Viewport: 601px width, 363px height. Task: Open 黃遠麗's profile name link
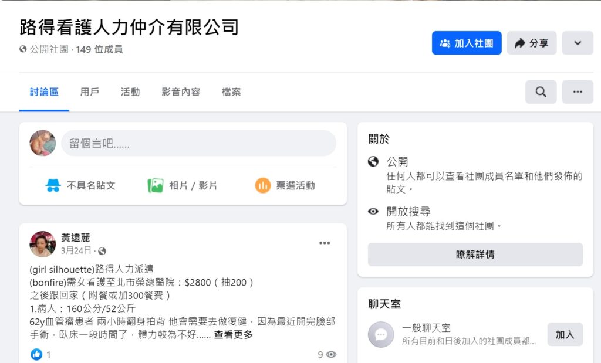coord(76,238)
